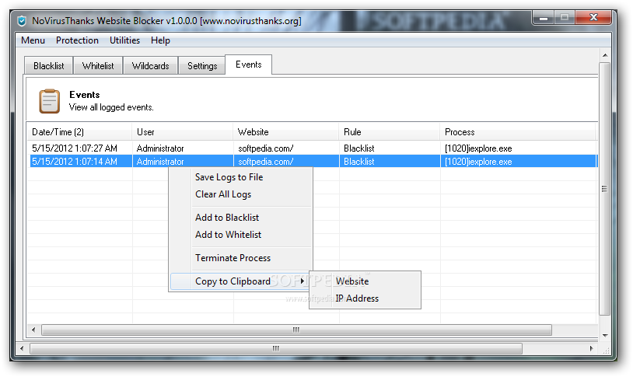633x377 pixels.
Task: Click the events list horizontal scrollbar thumb
Action: tap(296, 330)
